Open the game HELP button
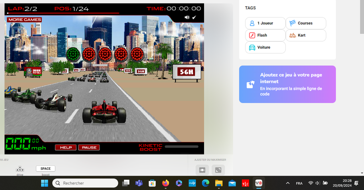This screenshot has height=190, width=364. 66,147
